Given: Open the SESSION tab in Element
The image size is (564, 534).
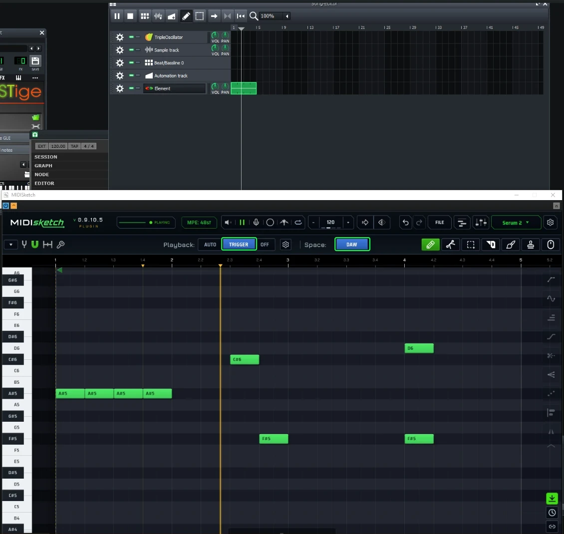Looking at the screenshot, I should pyautogui.click(x=46, y=157).
